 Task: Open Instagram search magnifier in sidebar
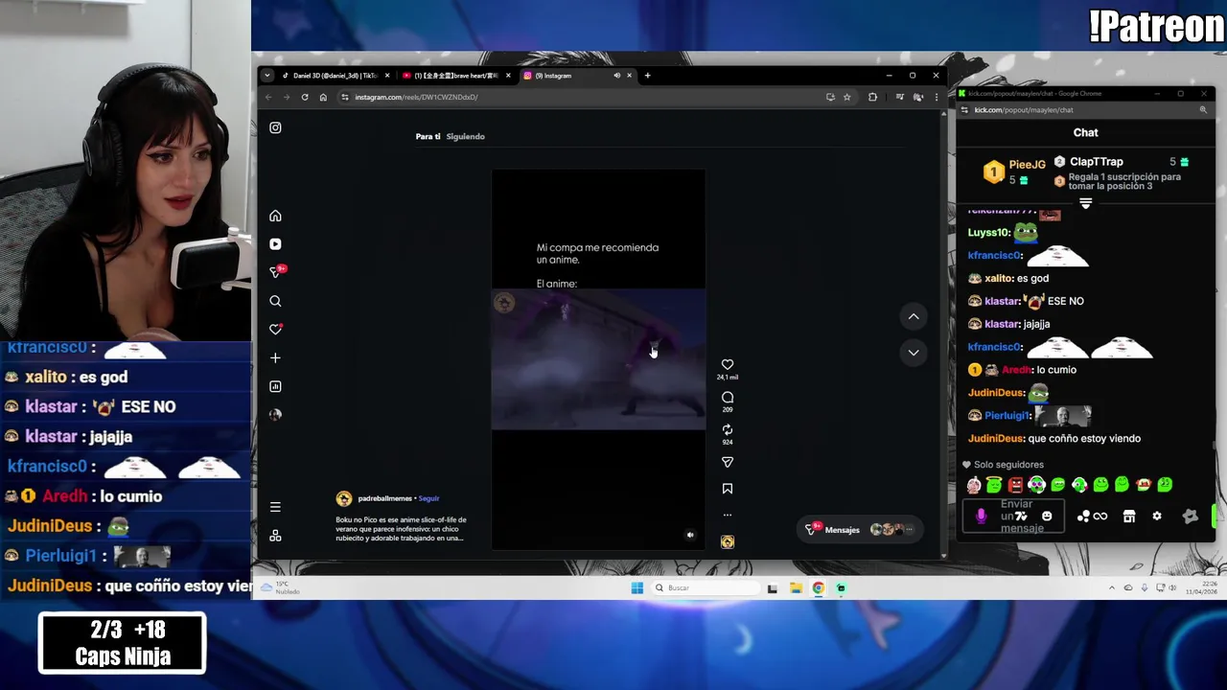click(x=275, y=301)
